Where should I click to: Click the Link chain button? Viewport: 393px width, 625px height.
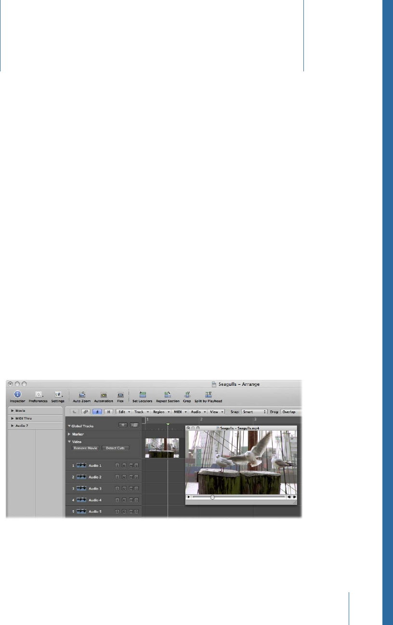pos(86,412)
